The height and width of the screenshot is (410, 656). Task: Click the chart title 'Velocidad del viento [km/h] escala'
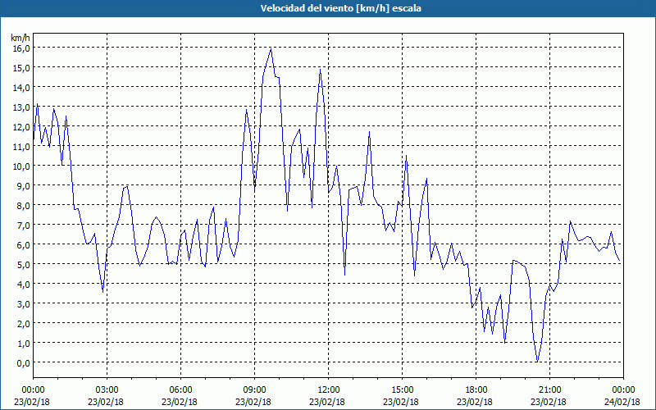pos(340,8)
